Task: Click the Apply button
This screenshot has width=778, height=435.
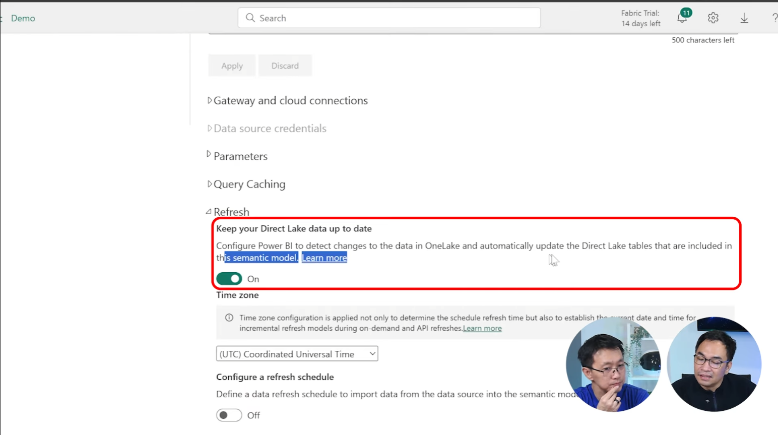Action: point(231,65)
